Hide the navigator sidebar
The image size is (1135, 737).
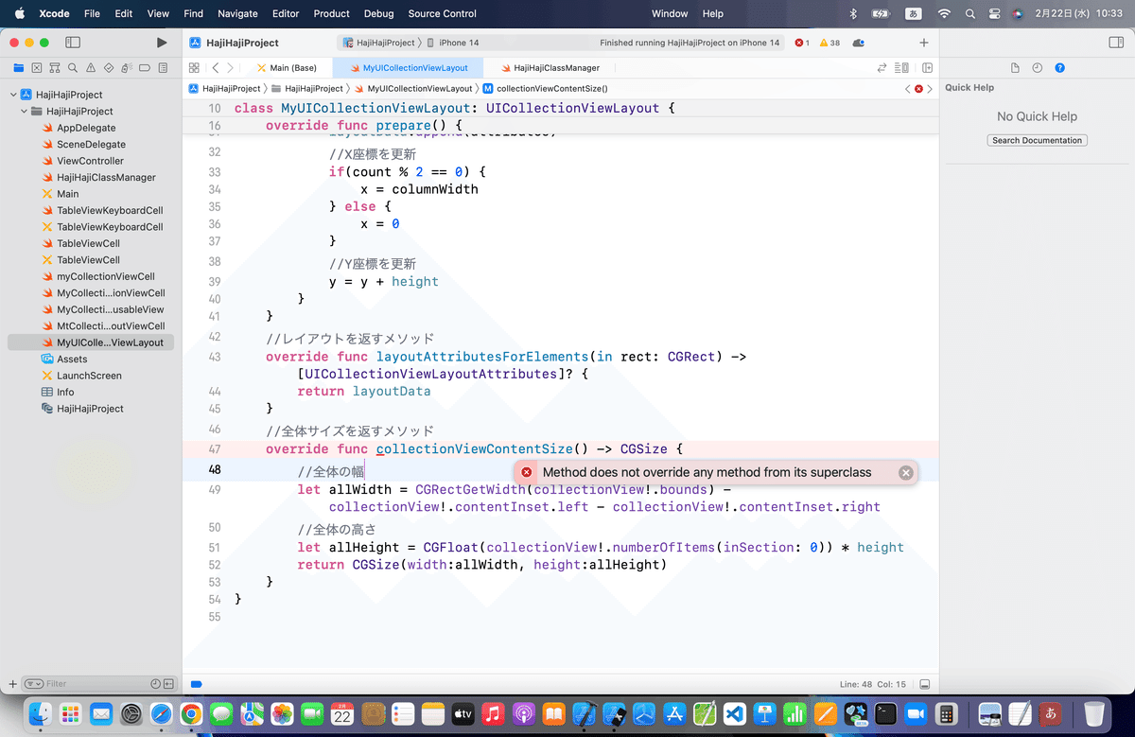tap(73, 43)
